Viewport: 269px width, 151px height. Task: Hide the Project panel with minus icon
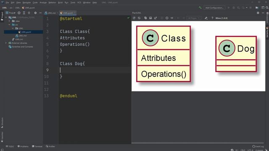click(40, 13)
